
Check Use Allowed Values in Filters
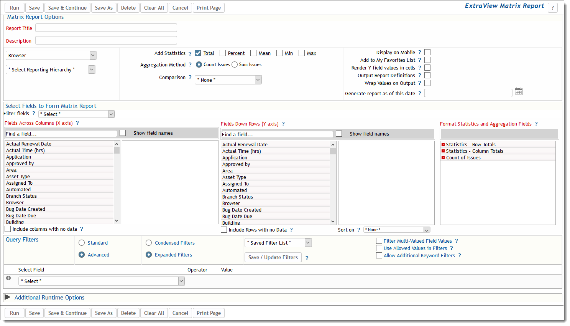click(379, 248)
